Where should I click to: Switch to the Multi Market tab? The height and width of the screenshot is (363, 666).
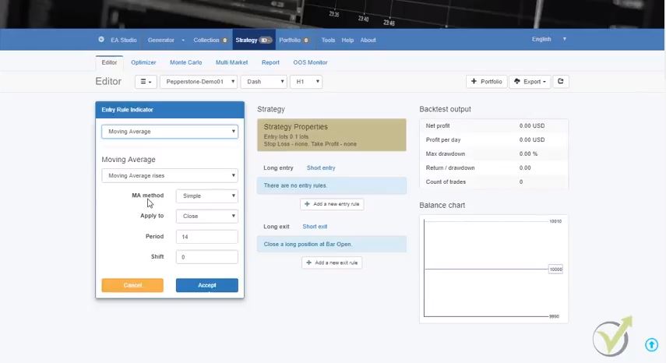[231, 62]
